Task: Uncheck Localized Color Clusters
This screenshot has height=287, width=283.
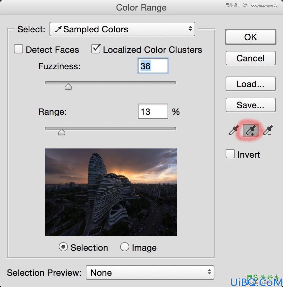Action: 96,49
